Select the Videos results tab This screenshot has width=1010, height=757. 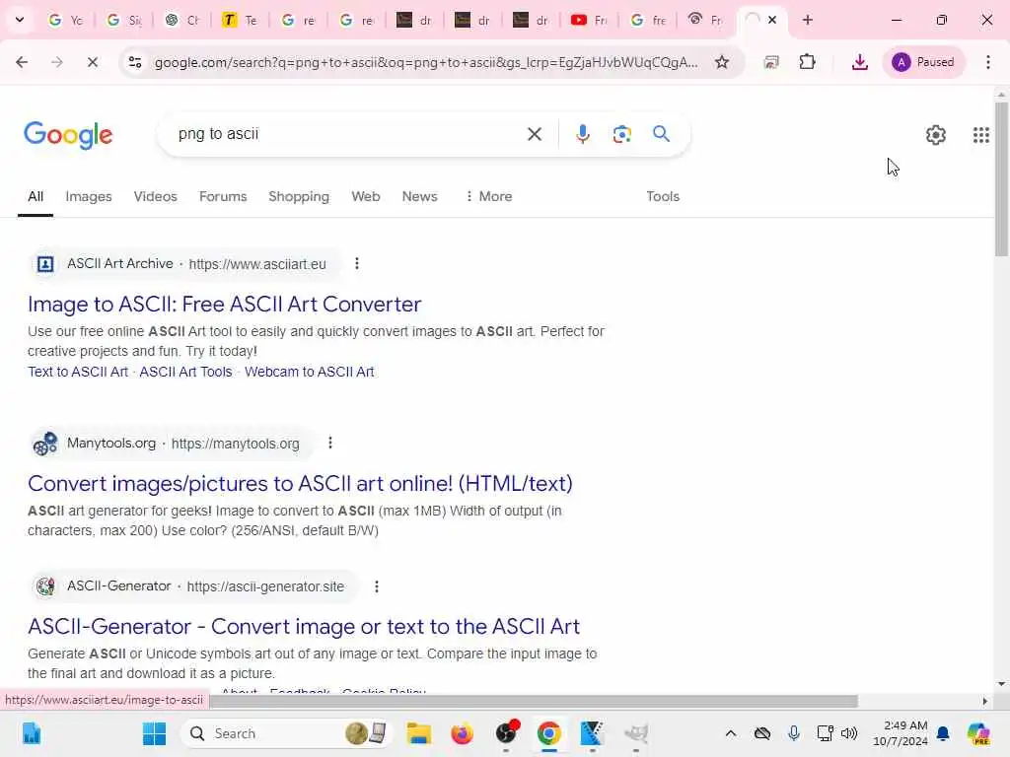(x=155, y=196)
